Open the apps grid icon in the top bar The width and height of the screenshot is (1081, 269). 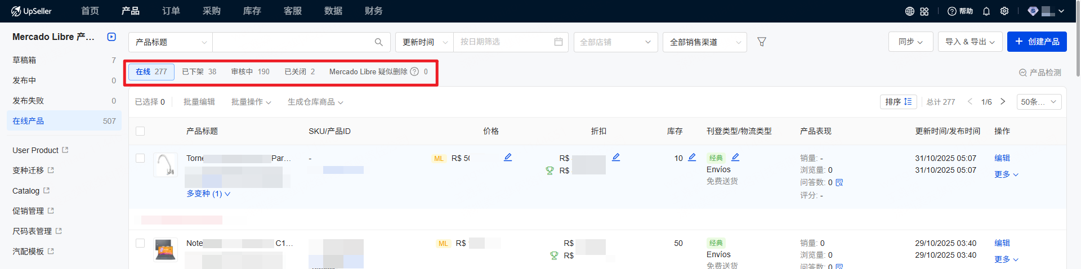pyautogui.click(x=924, y=11)
